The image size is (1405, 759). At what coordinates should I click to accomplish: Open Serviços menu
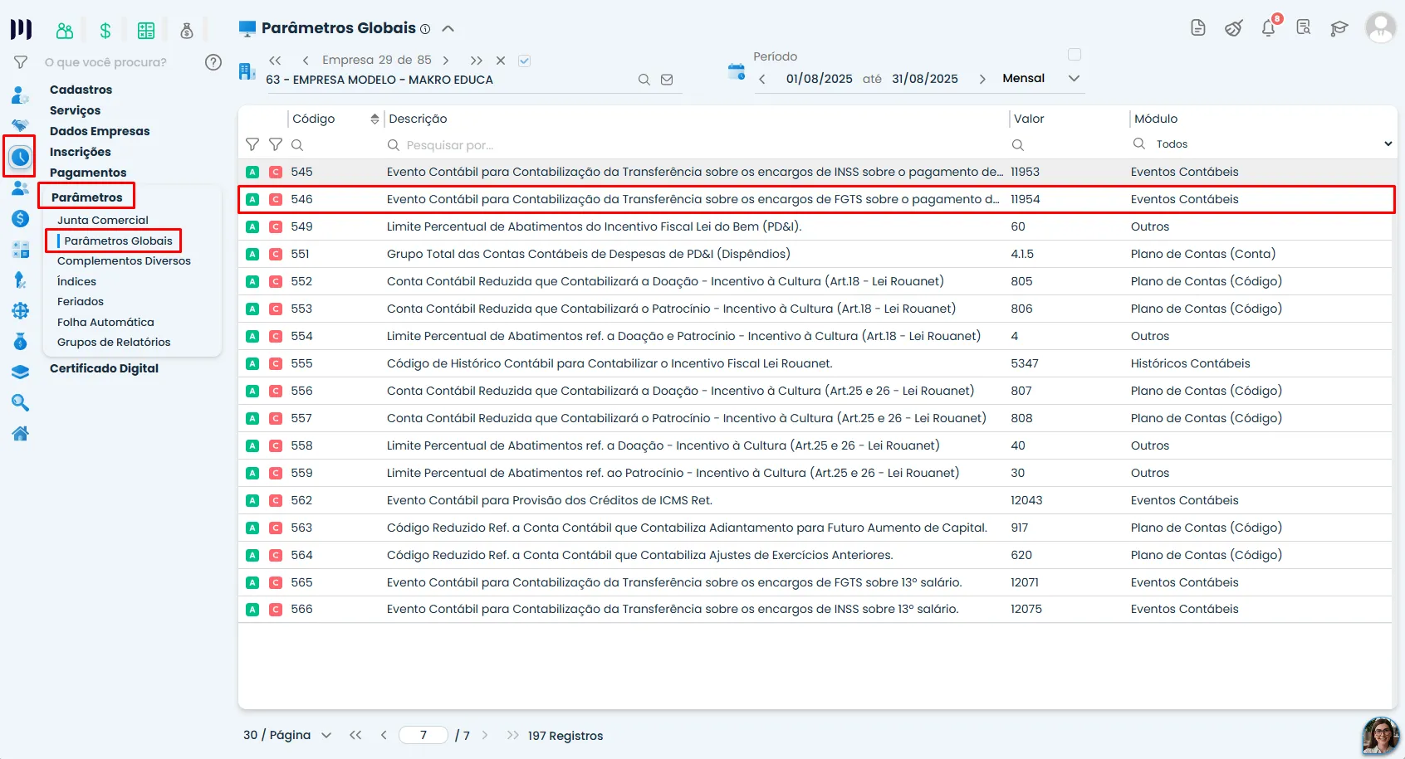coord(75,110)
